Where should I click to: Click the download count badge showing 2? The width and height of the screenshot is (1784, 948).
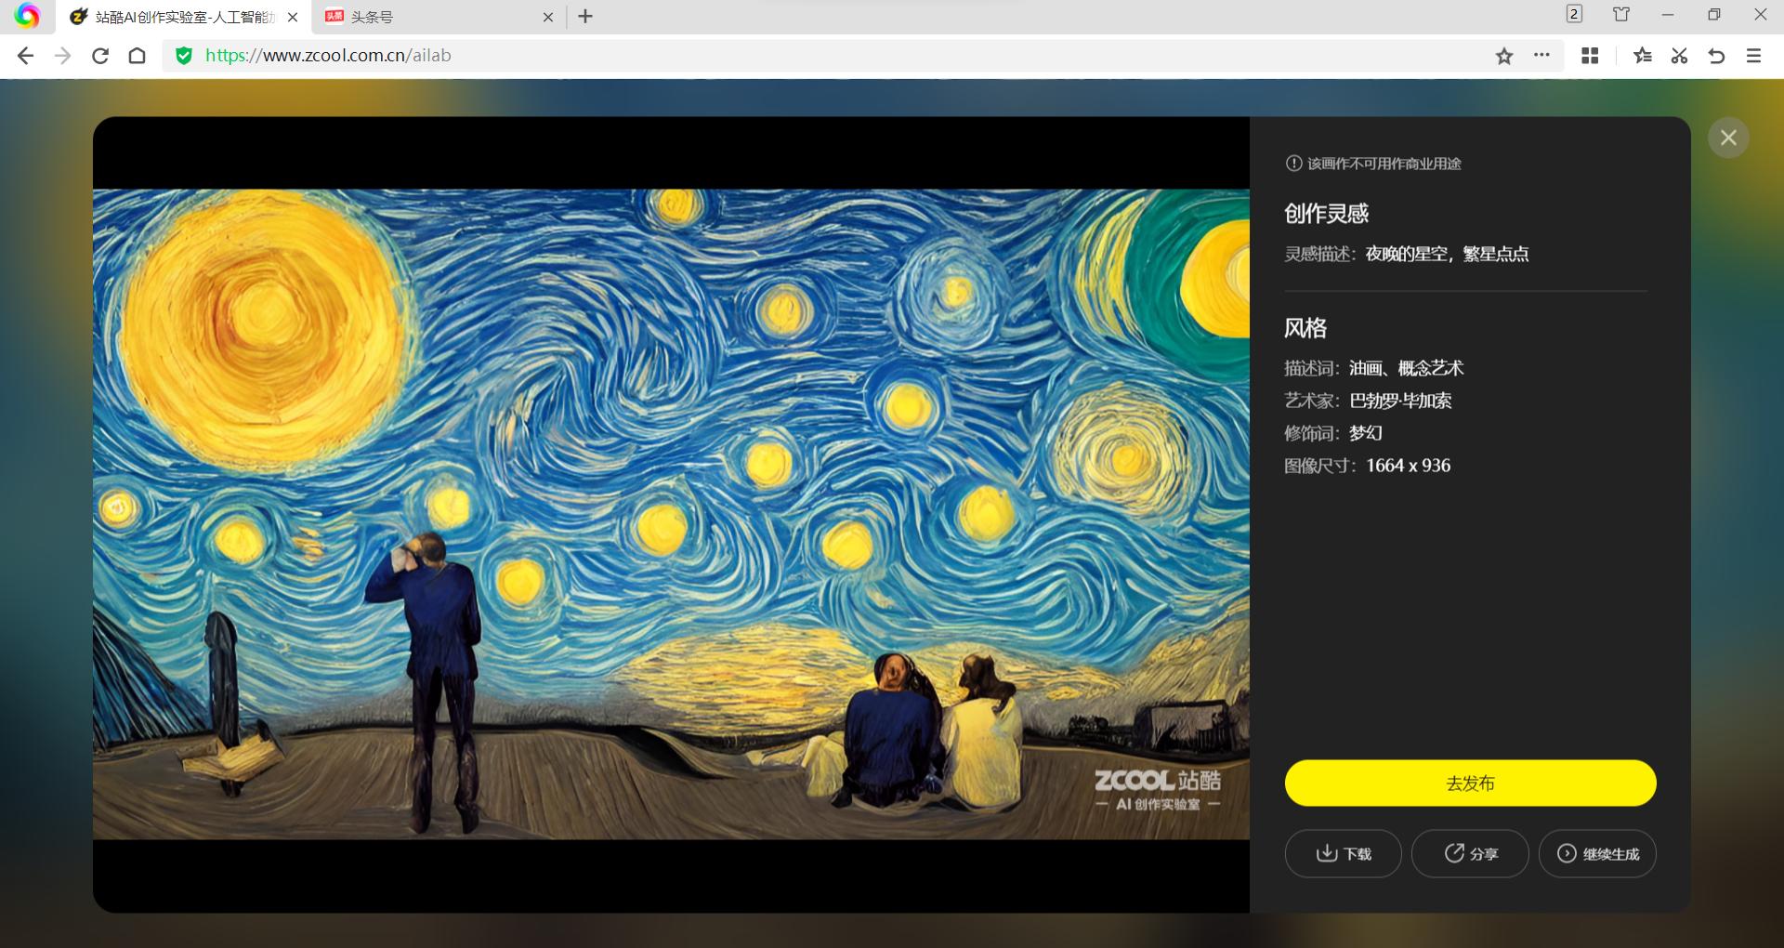coord(1575,14)
